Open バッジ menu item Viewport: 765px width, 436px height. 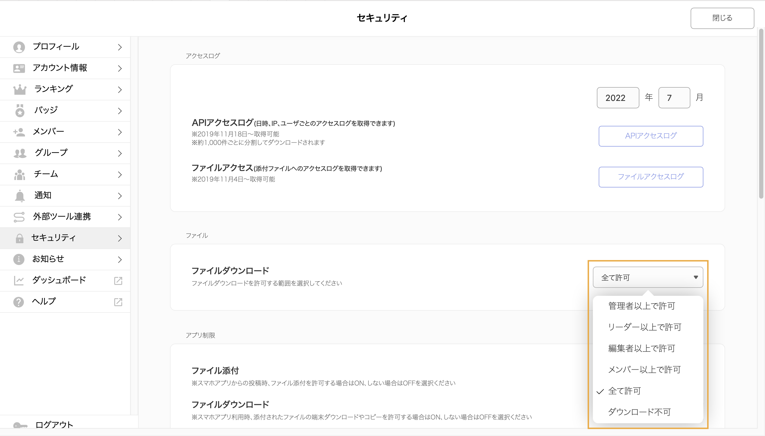click(x=65, y=111)
